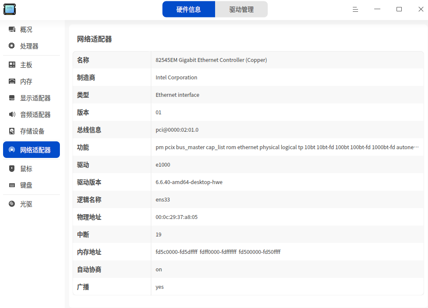Select the 网络适配器 network icon in sidebar
This screenshot has height=308, width=428.
[x=12, y=150]
